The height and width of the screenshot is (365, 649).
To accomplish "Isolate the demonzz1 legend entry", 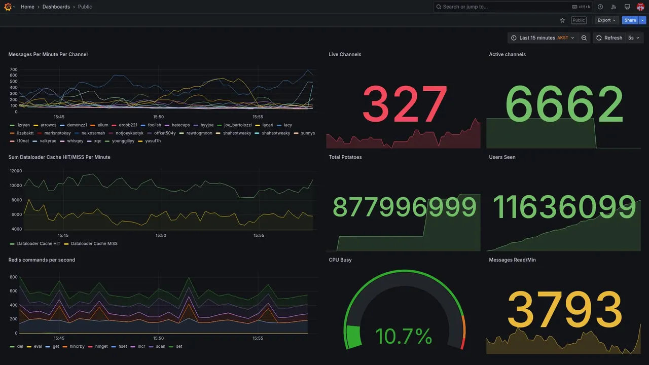I will click(77, 125).
